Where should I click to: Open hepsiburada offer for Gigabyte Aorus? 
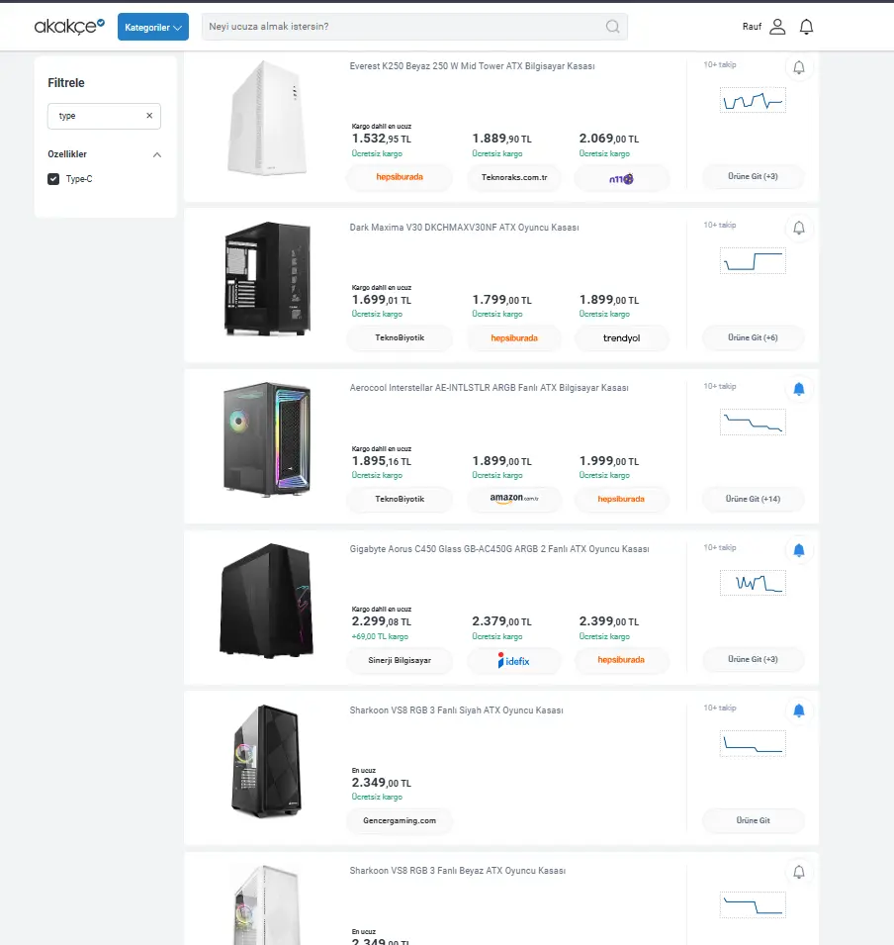click(621, 660)
